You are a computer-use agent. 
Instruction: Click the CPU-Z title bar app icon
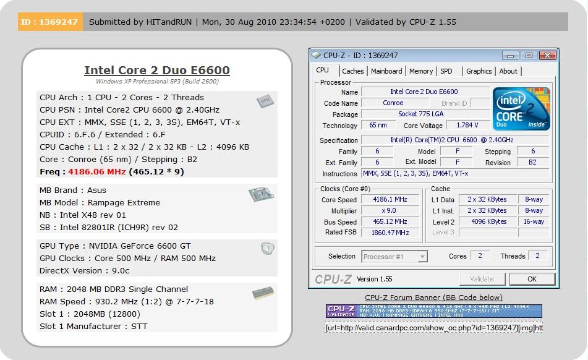(316, 55)
